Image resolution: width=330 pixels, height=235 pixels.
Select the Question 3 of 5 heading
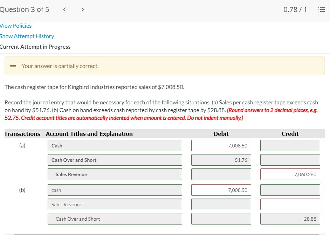(x=25, y=9)
